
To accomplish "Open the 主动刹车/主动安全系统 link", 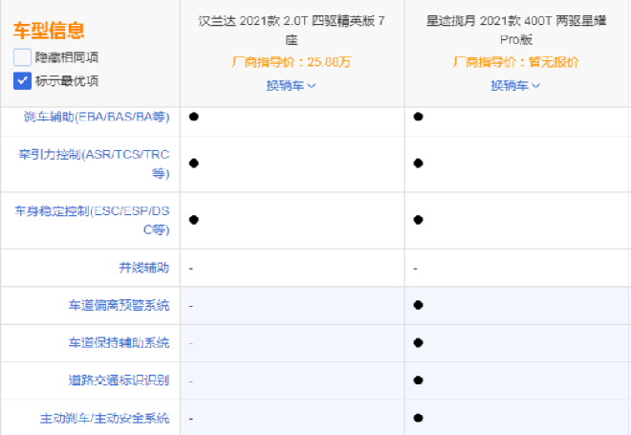I will coord(104,419).
